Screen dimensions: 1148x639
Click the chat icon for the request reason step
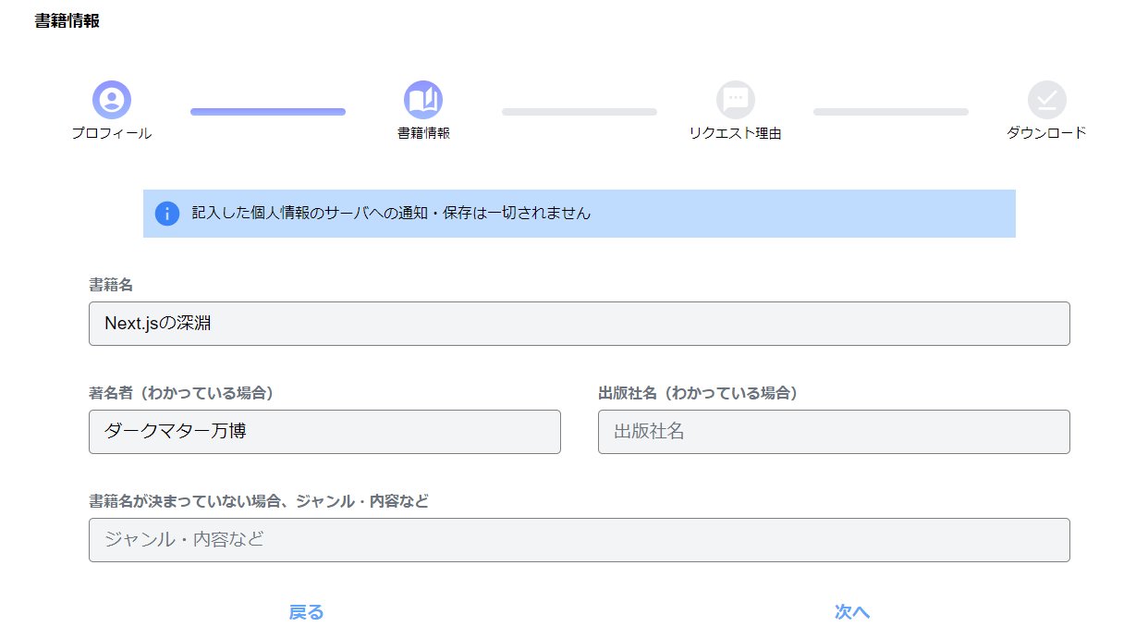tap(735, 98)
